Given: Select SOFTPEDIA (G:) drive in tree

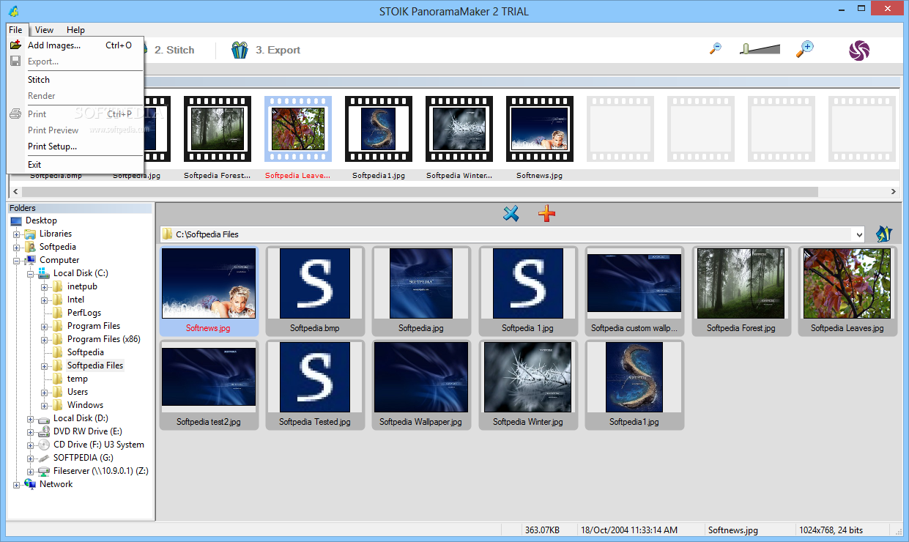Looking at the screenshot, I should point(82,458).
